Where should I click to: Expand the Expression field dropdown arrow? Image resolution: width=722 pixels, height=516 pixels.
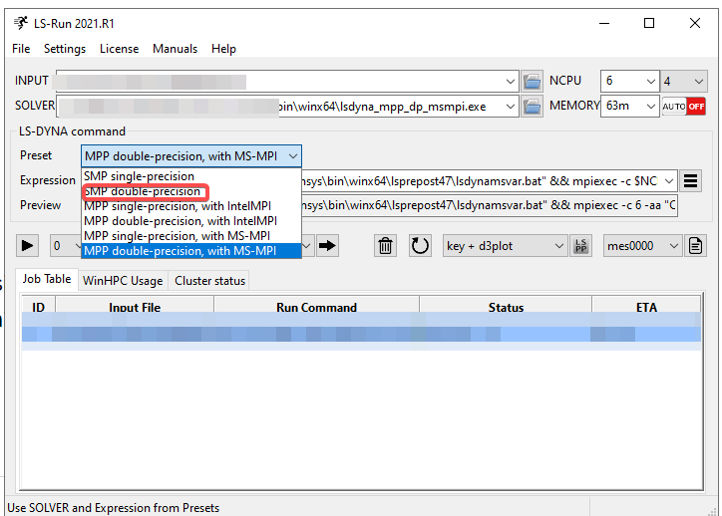(669, 180)
